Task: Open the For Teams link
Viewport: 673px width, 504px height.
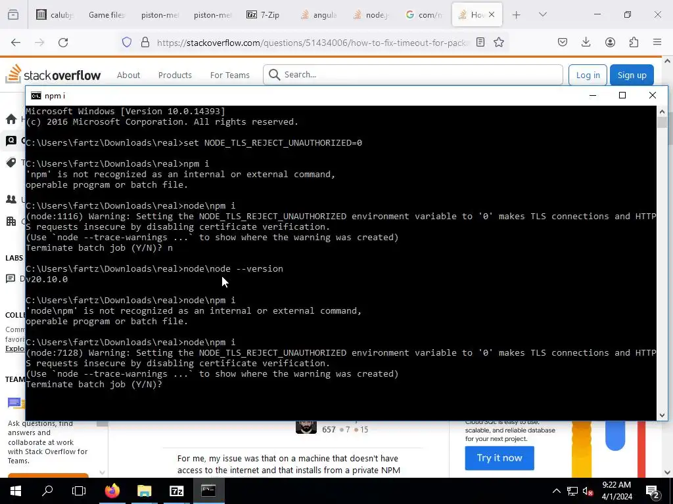Action: pyautogui.click(x=229, y=75)
